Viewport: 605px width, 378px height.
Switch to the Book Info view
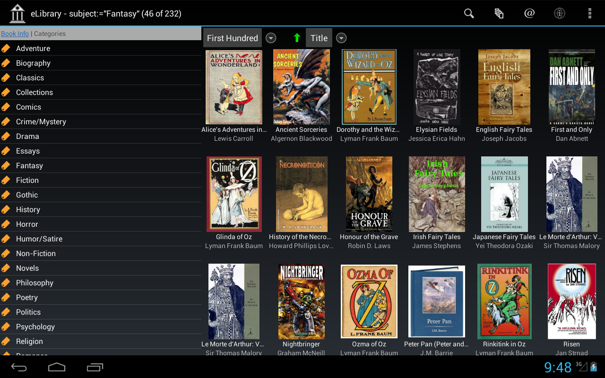coord(15,34)
